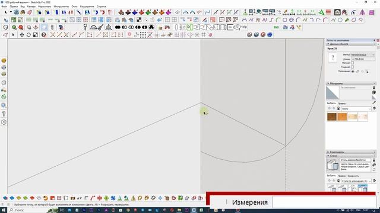Click the solid union black circles icon
This screenshot has height=213, width=380.
(x=118, y=27)
